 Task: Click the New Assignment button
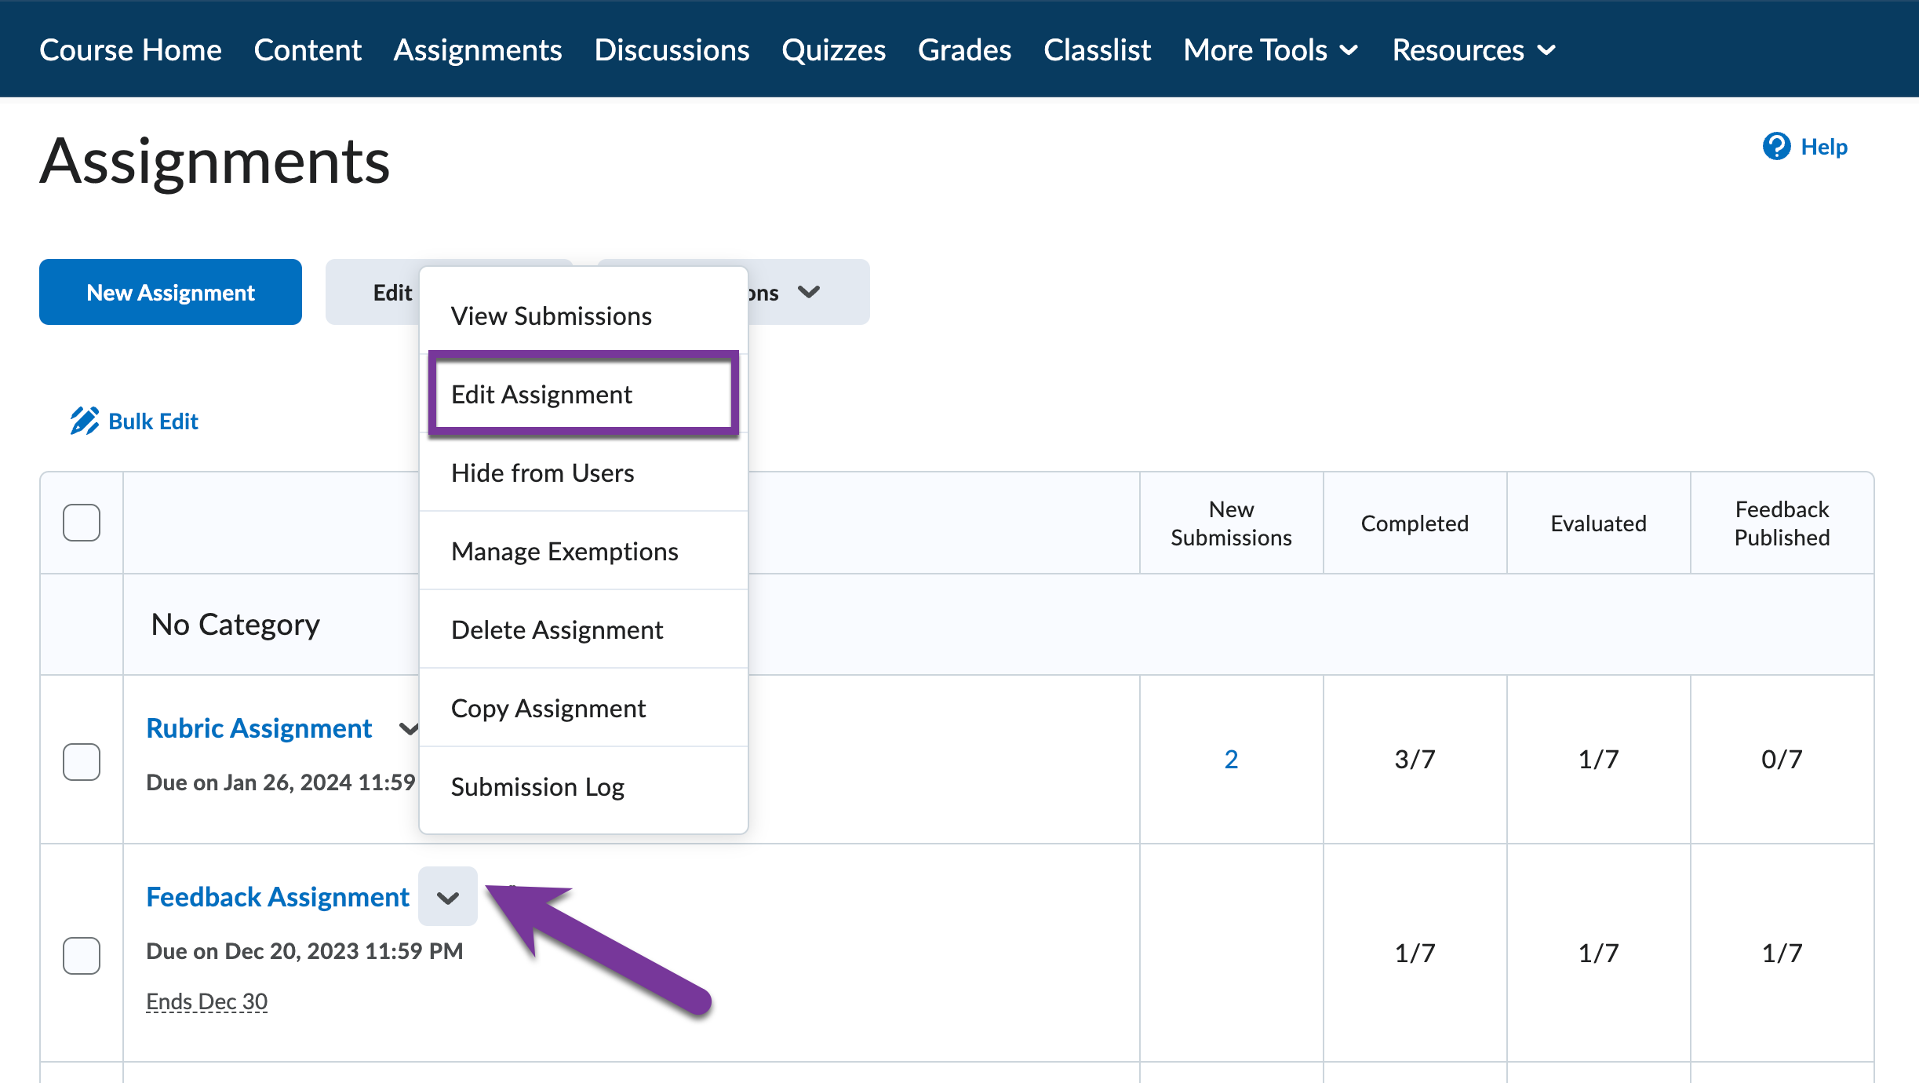pos(169,291)
